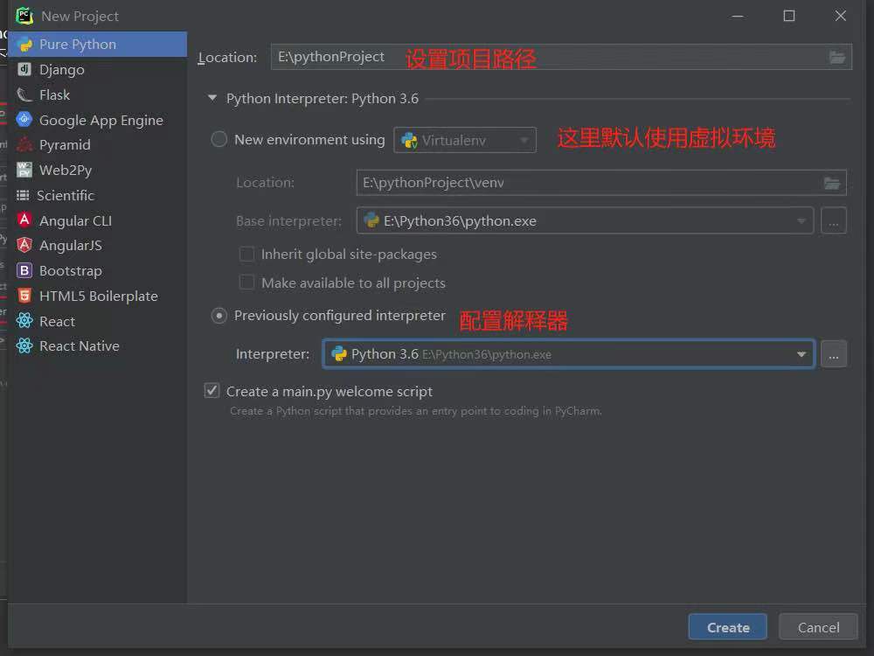
Task: Click the Google App Engine icon
Action: (24, 119)
